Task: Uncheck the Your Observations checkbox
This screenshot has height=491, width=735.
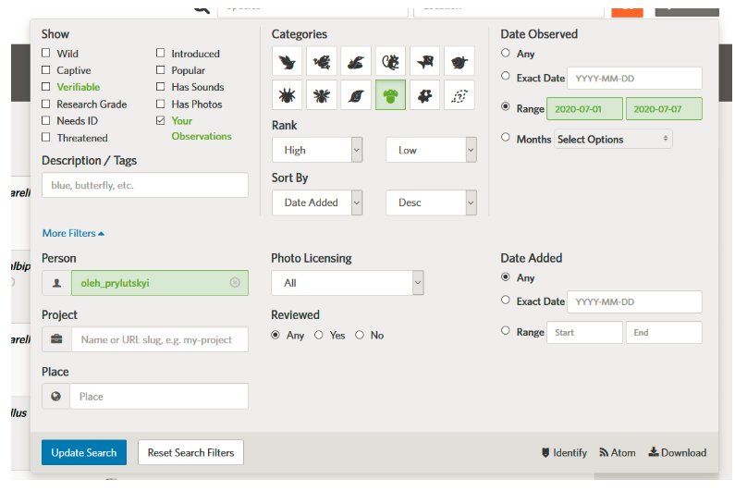Action: click(161, 121)
